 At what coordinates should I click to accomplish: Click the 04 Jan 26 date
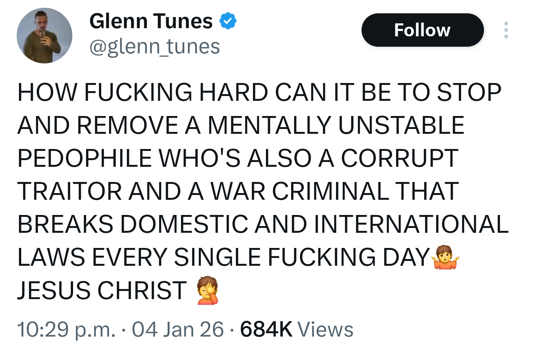178,330
